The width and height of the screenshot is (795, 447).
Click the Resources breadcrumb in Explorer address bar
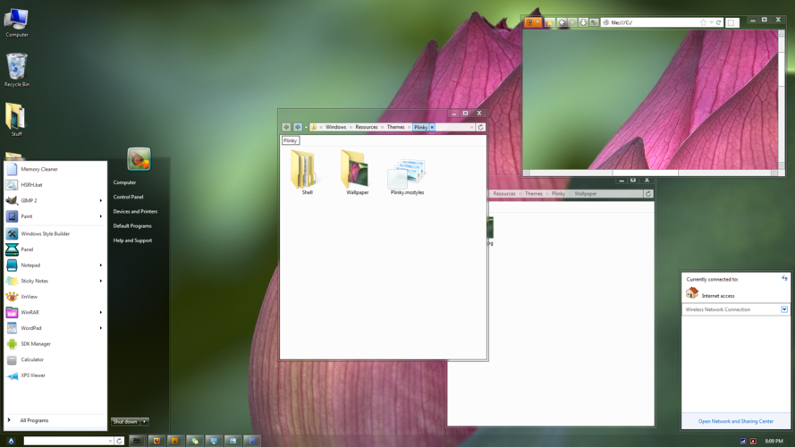tap(367, 127)
